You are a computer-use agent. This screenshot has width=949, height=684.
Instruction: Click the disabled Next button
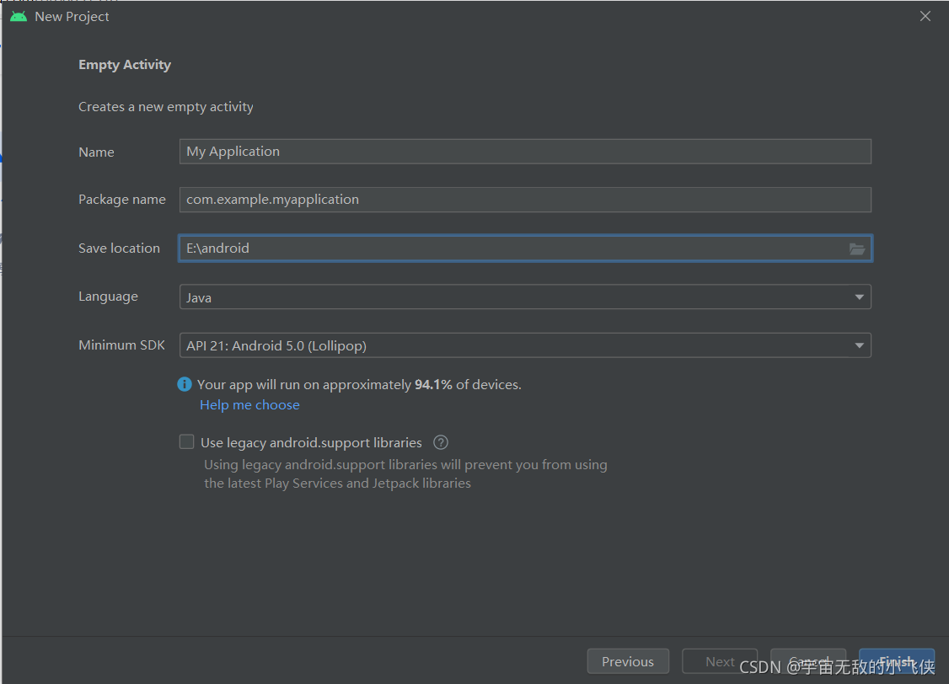coord(720,661)
